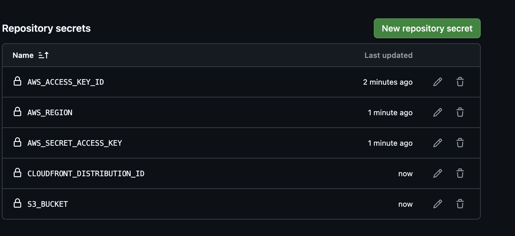Toggle the Name column sort order icon
The image size is (515, 236).
coord(44,55)
